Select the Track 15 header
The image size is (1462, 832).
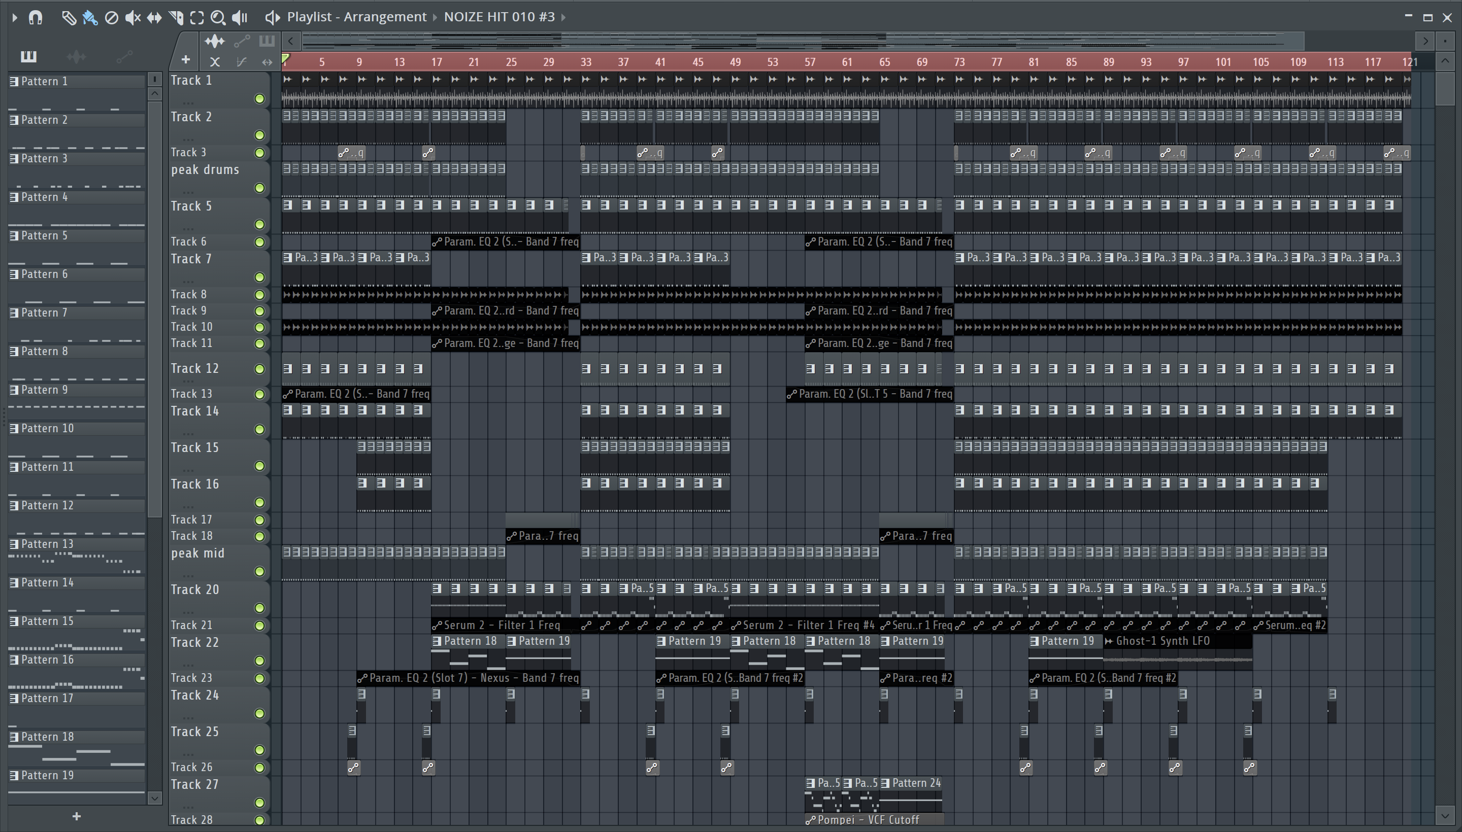219,457
